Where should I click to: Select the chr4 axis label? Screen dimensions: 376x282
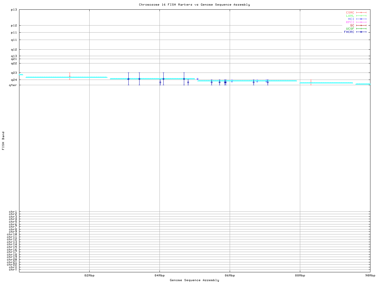click(x=13, y=219)
